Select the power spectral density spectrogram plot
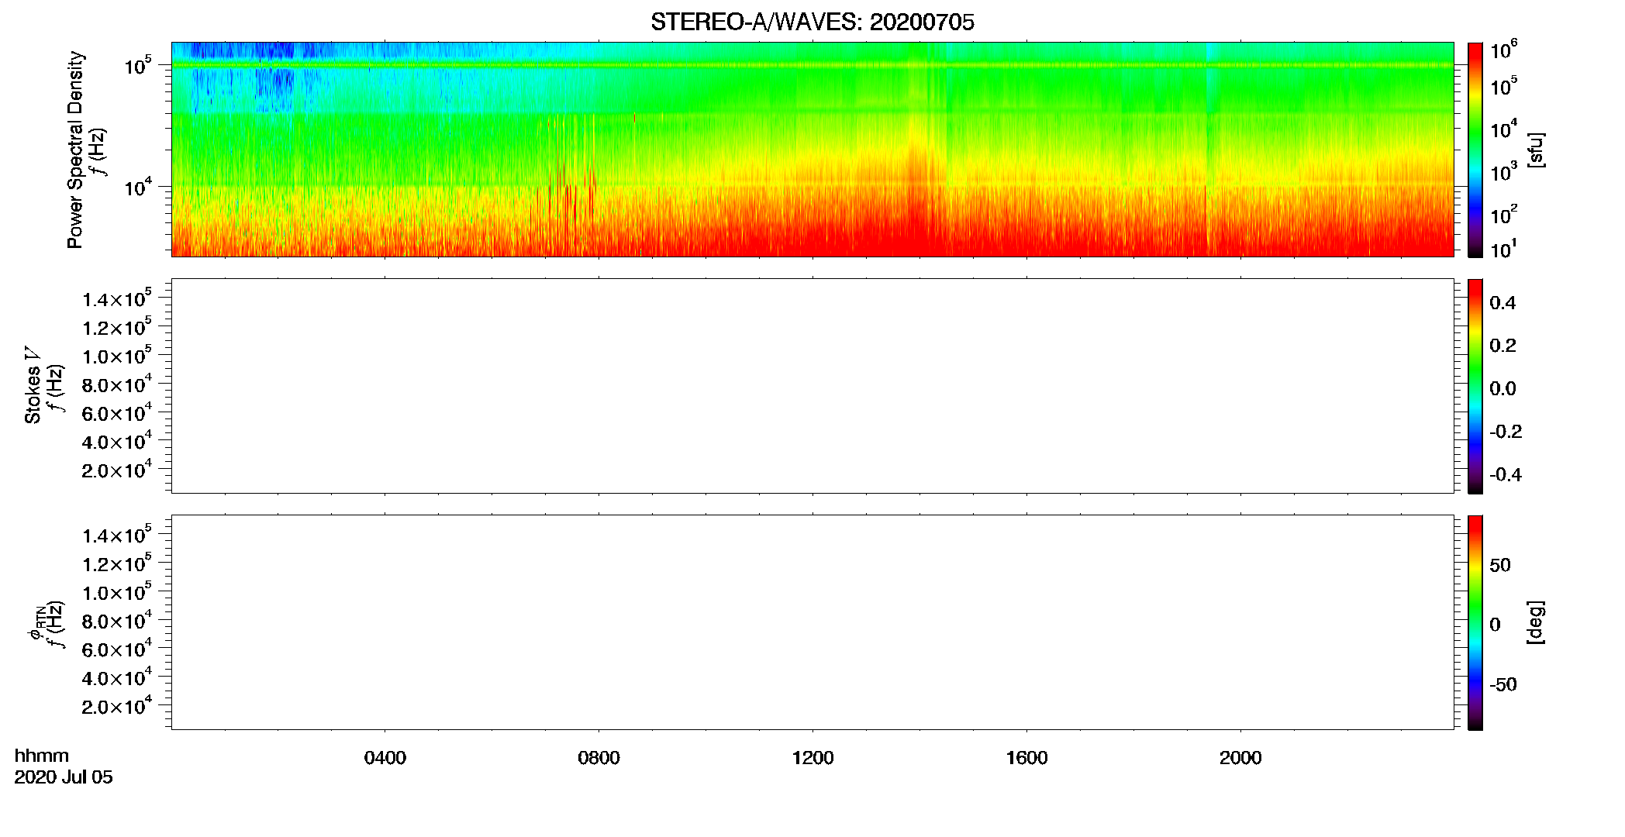1625x837 pixels. [x=812, y=149]
